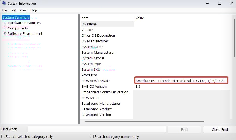The image size is (236, 140).
Task: Open the File menu
Action: pyautogui.click(x=4, y=10)
